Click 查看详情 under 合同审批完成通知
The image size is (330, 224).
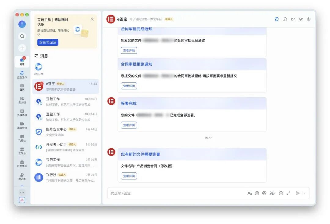[x=129, y=50]
